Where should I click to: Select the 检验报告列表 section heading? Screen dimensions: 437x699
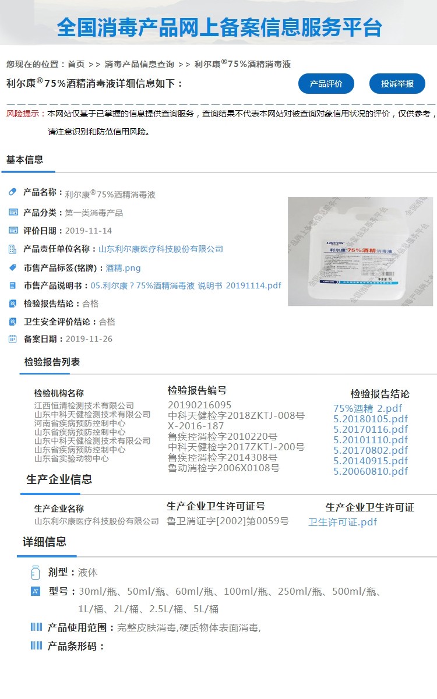[x=52, y=362]
